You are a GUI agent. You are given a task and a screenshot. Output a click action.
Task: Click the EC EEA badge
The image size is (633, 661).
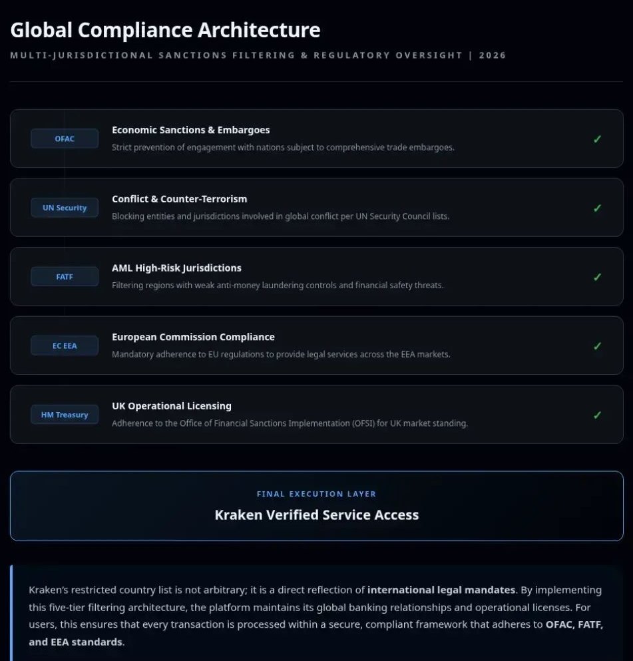[65, 345]
